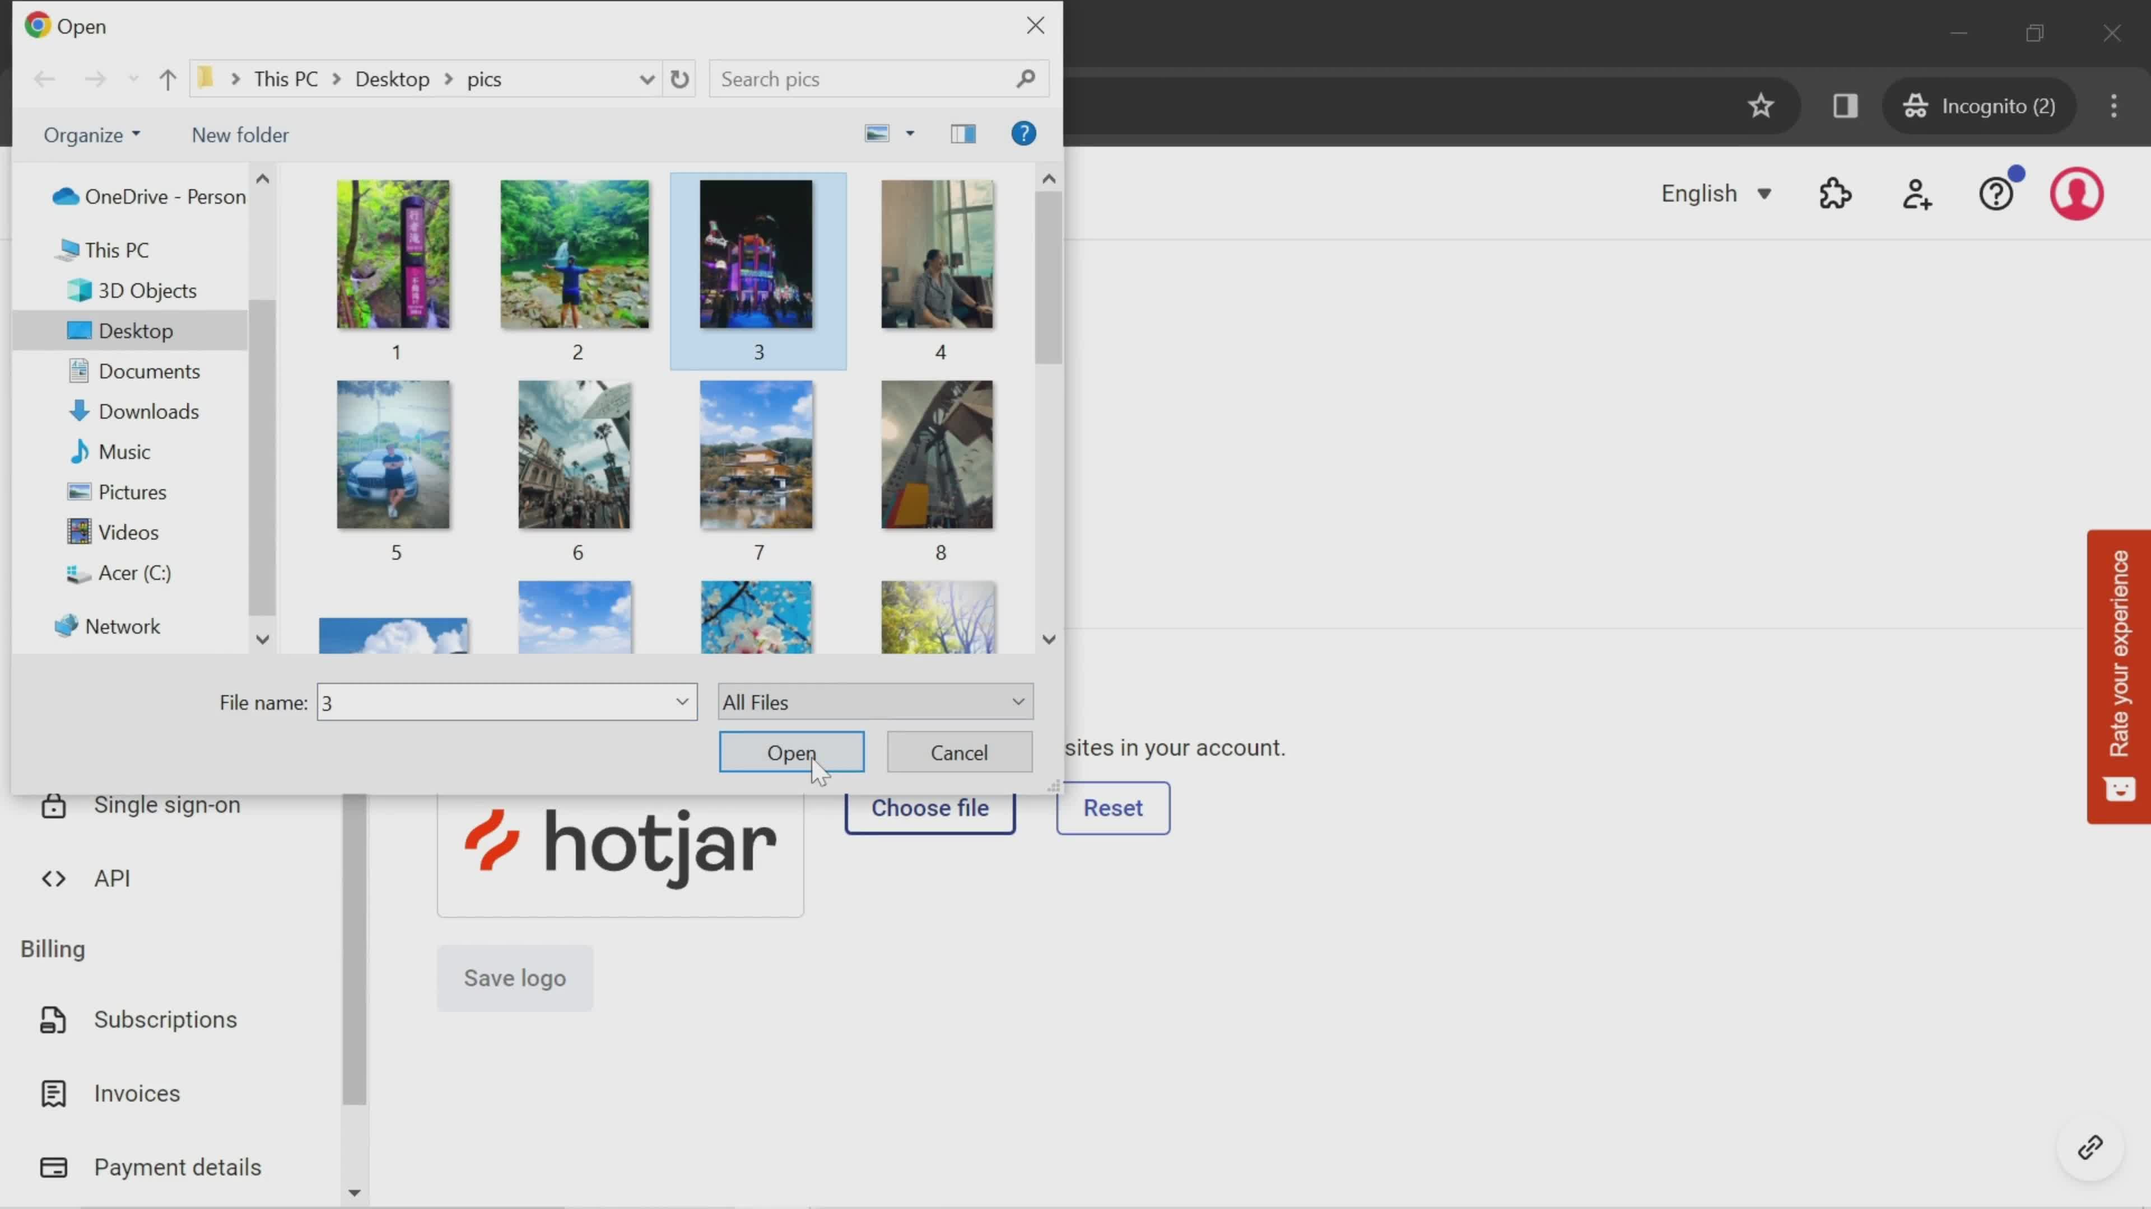Click the search magnifier icon

pyautogui.click(x=1026, y=79)
